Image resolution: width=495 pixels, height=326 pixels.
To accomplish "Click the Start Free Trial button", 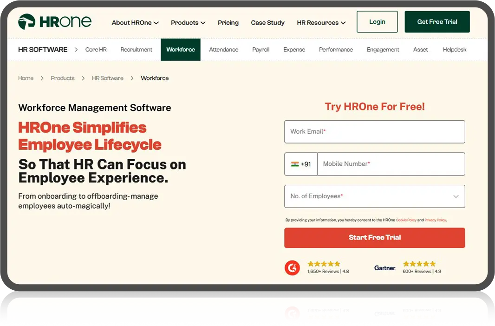I will pyautogui.click(x=374, y=237).
